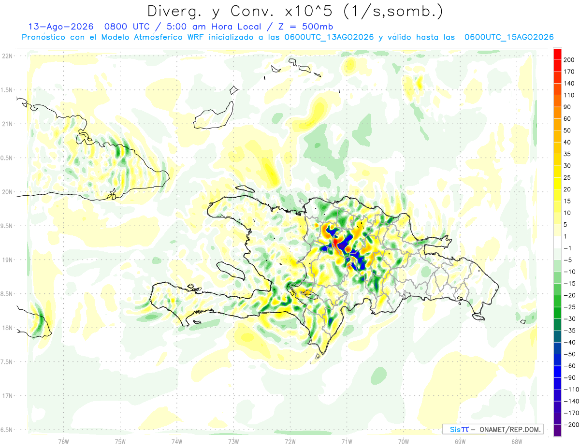Click the '50' colorbar value
The height and width of the screenshot is (448, 580).
click(567, 131)
